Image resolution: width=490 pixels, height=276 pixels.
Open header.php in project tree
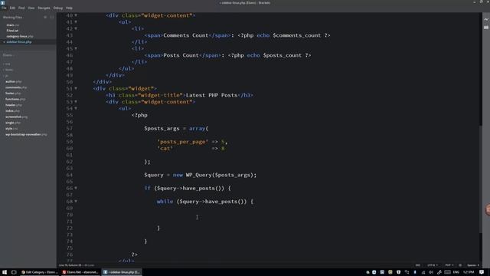pyautogui.click(x=14, y=105)
